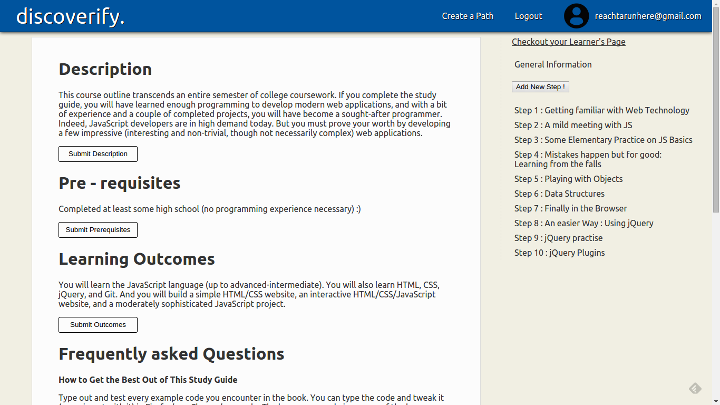
Task: Open Step 7 : Finally in the Browser
Action: coord(571,208)
